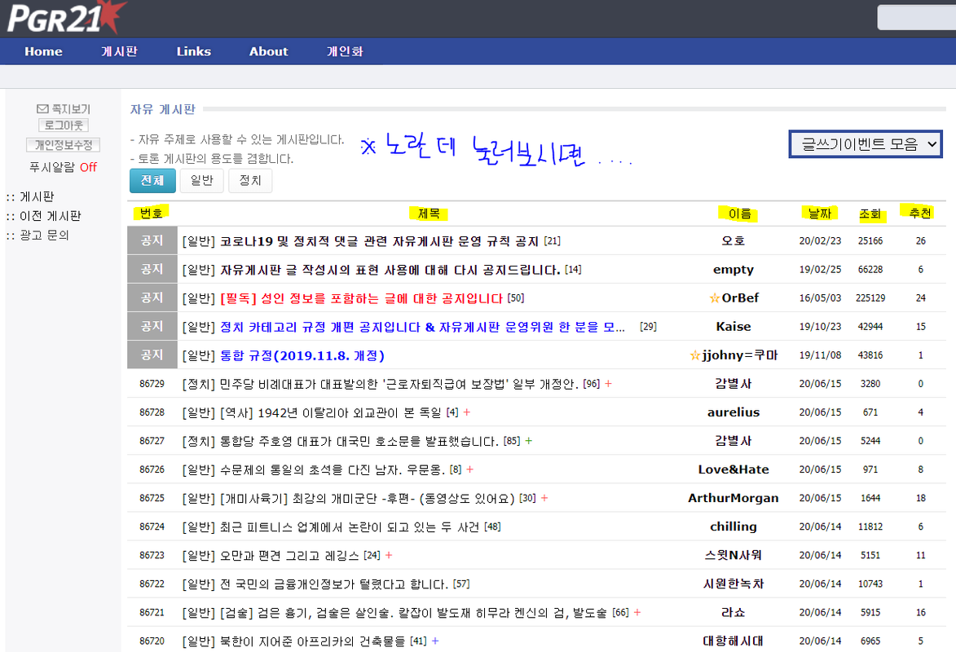Click 로그아웃 button
Viewport: 956px width, 652px height.
coord(64,126)
